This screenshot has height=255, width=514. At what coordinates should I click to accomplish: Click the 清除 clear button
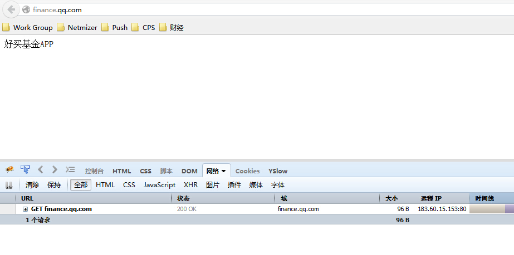tap(32, 185)
